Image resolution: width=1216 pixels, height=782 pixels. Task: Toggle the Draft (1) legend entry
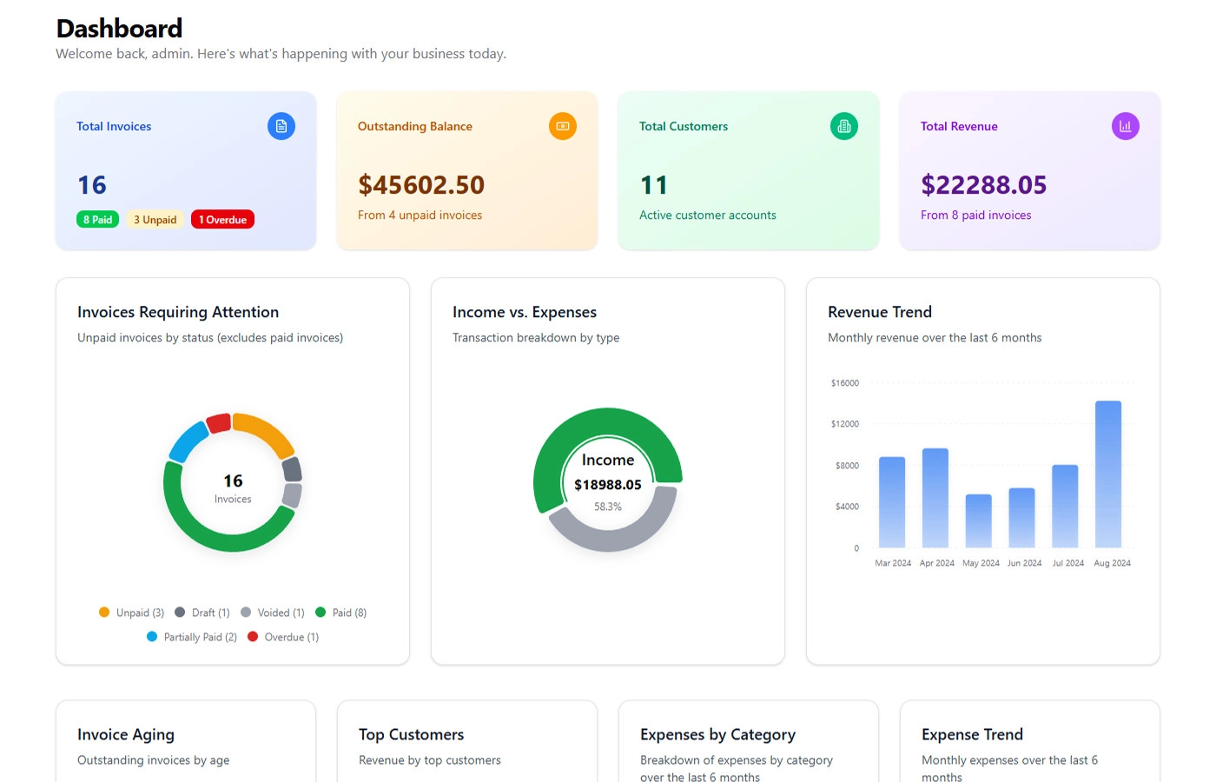tap(204, 613)
